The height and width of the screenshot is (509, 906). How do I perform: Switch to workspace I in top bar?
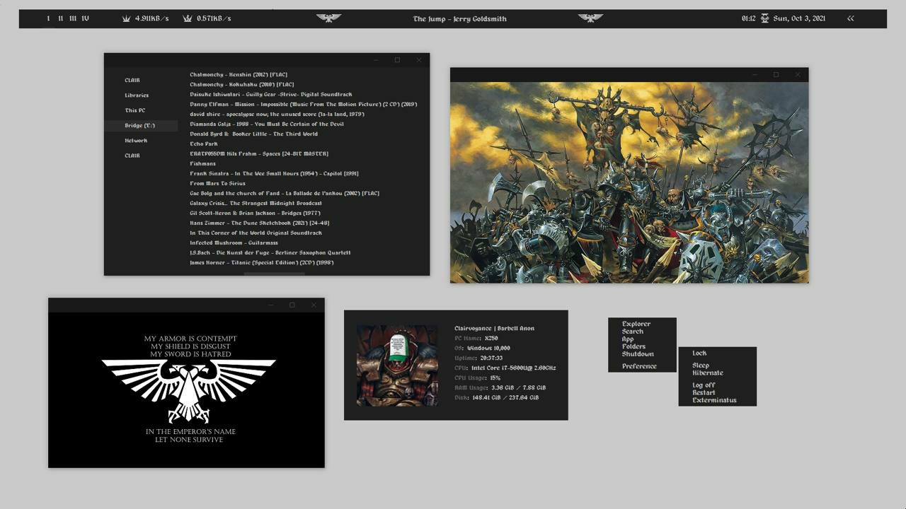pos(48,18)
